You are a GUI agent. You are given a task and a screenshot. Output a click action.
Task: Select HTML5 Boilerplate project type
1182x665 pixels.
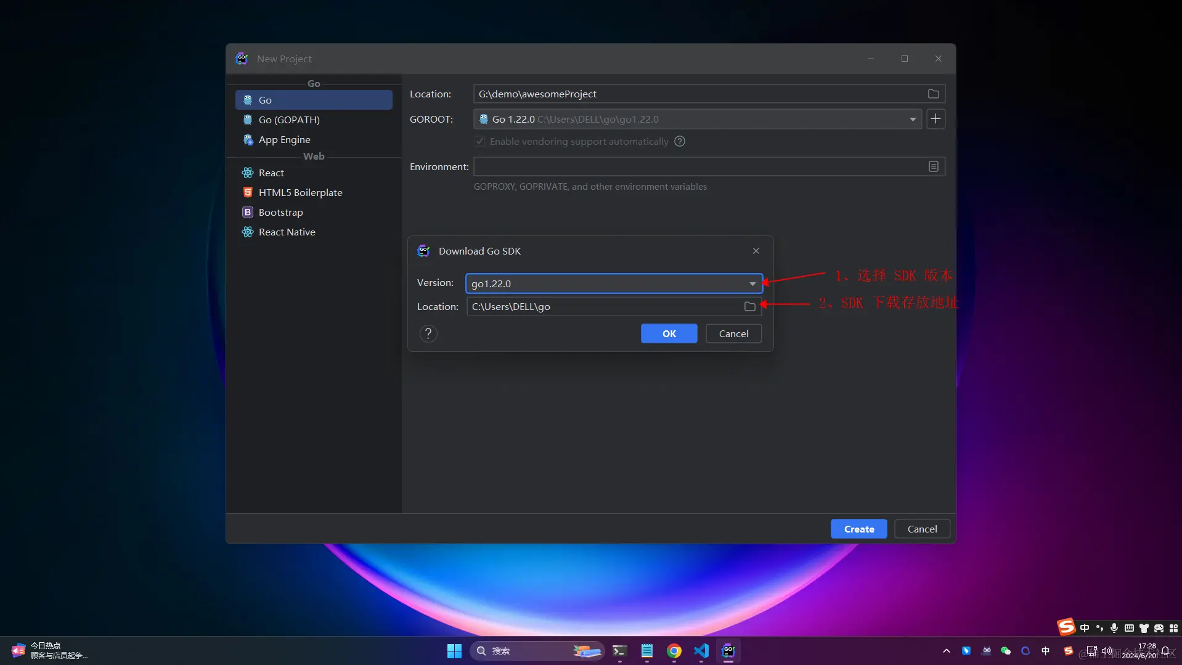click(314, 192)
